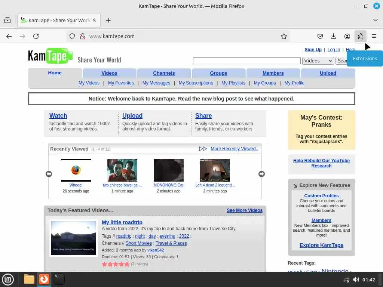
Task: Open My Playlists link
Action: click(233, 83)
